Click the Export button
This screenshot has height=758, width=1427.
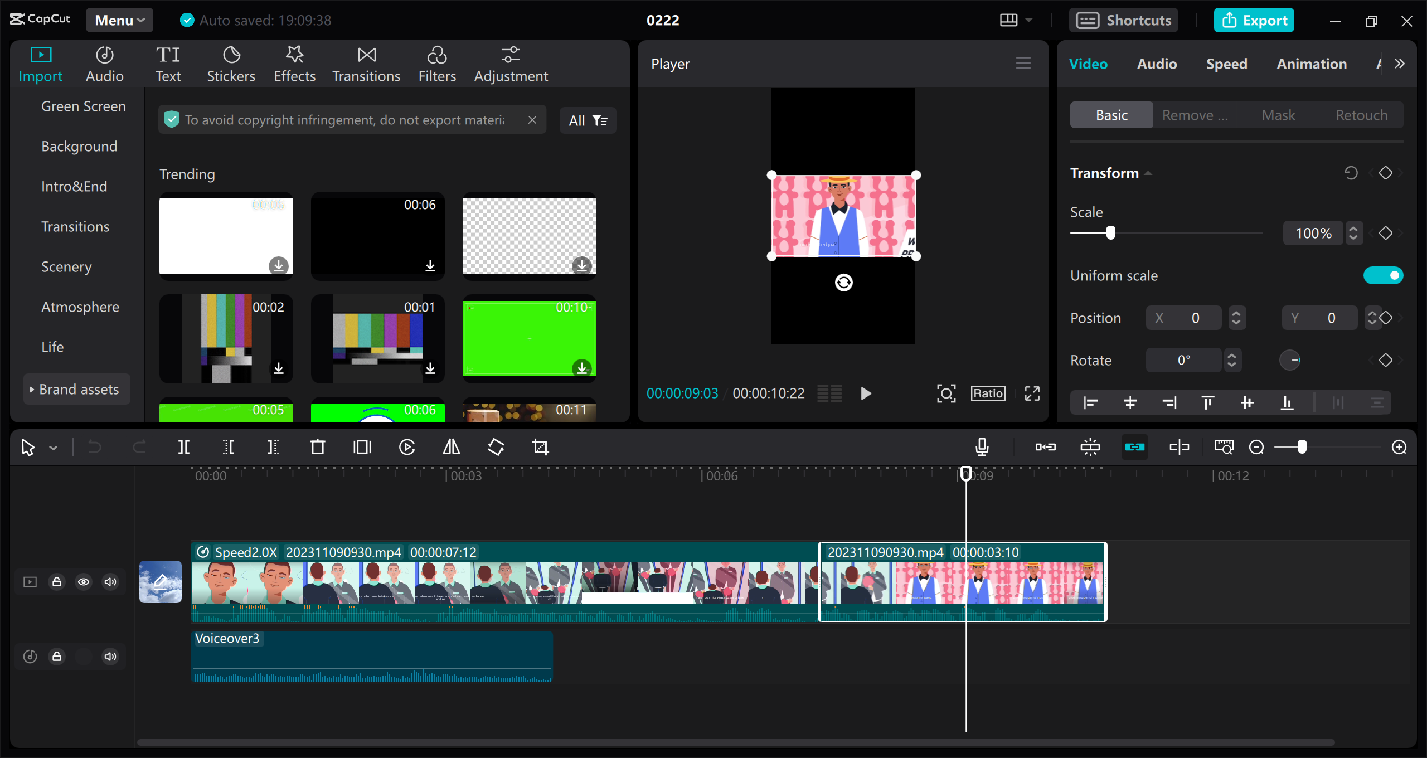point(1254,20)
